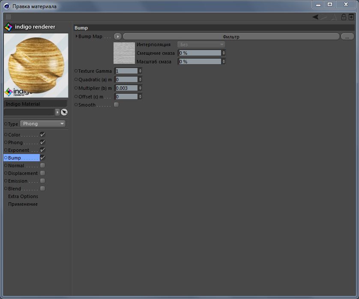The width and height of the screenshot is (359, 299).
Task: Select the Phong channel
Action: click(15, 142)
